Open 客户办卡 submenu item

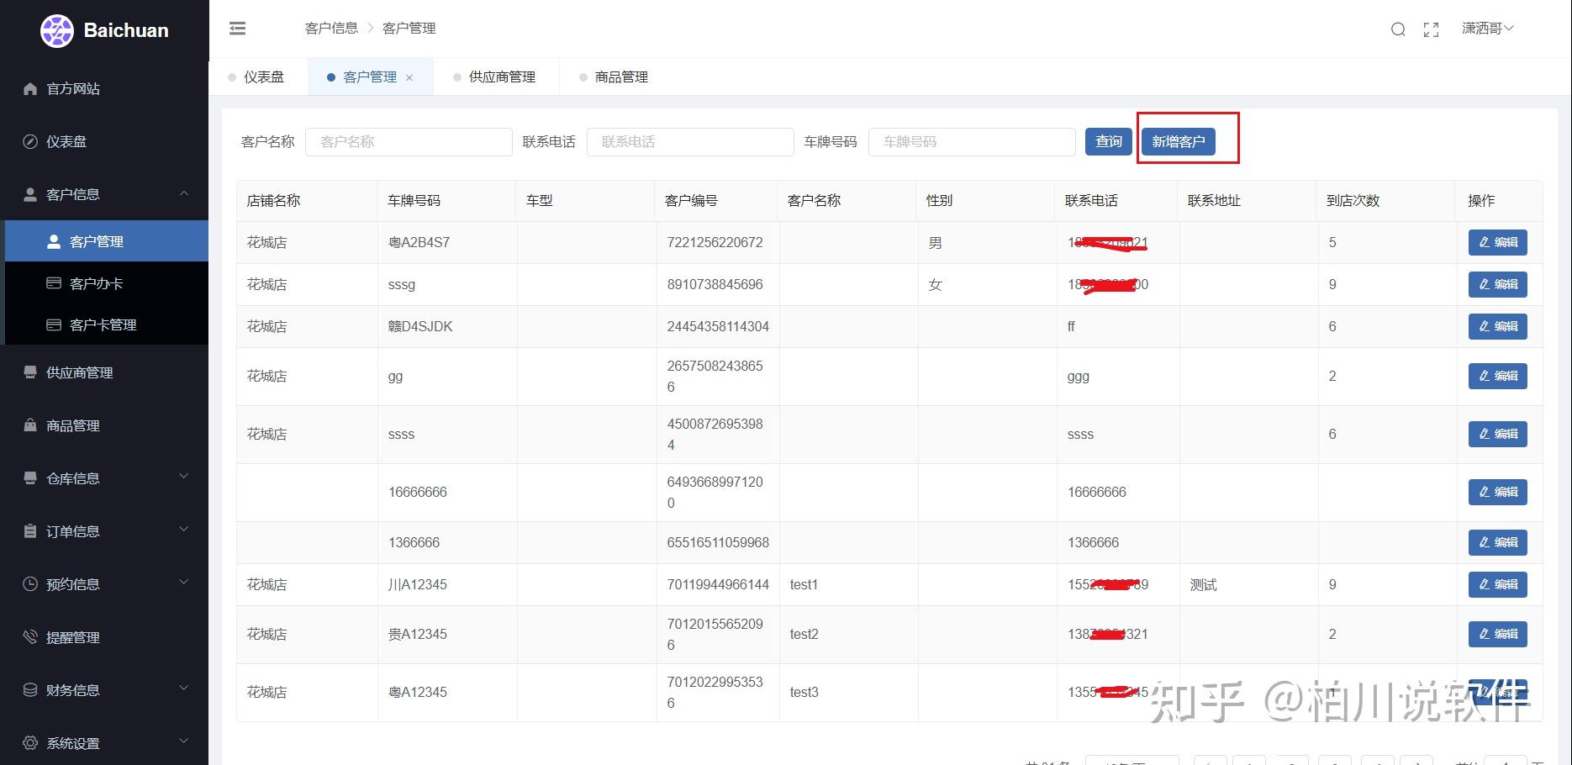pyautogui.click(x=107, y=283)
